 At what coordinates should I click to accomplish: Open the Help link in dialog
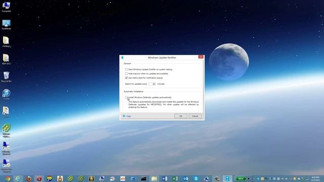[x=129, y=116]
